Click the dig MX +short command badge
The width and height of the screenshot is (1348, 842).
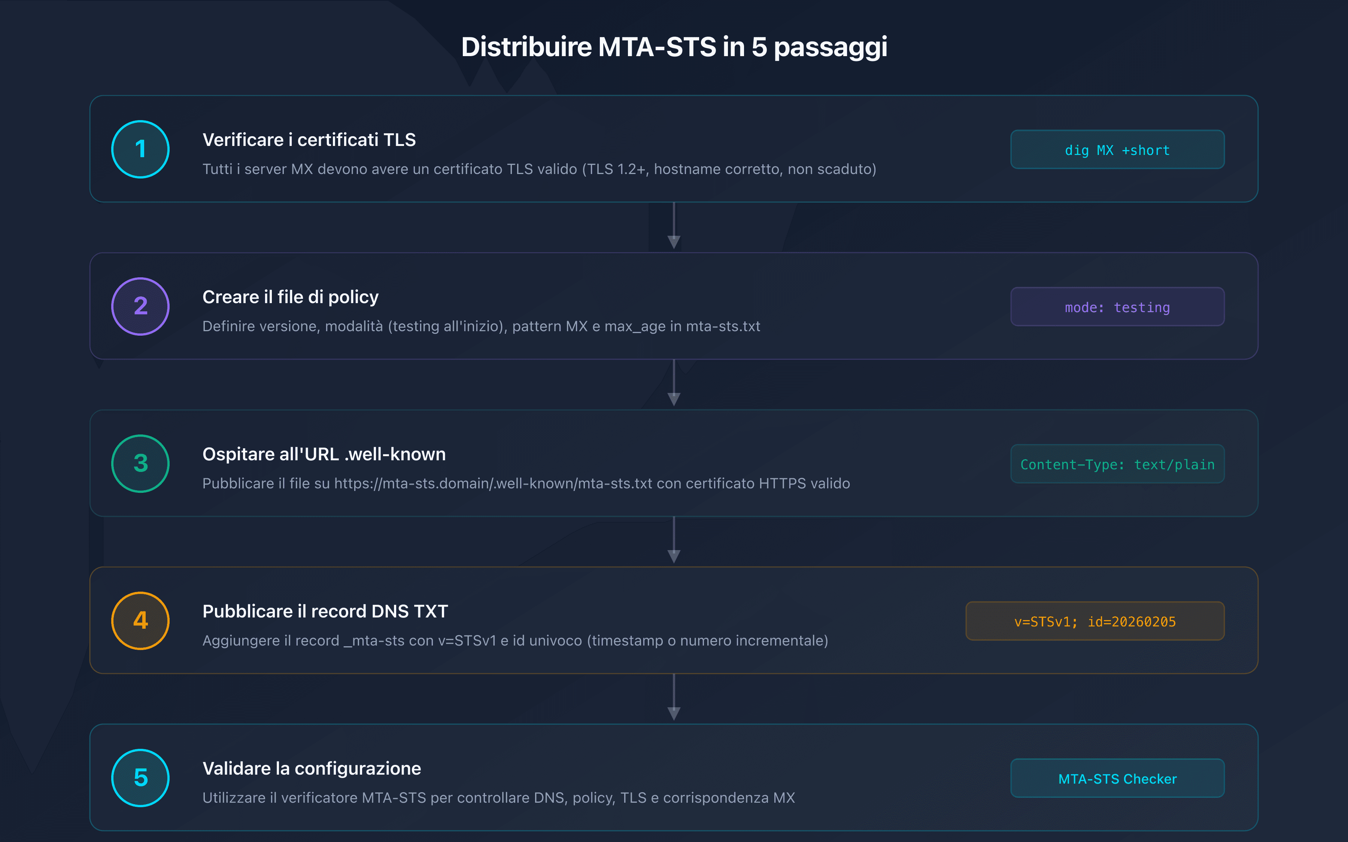click(x=1117, y=149)
